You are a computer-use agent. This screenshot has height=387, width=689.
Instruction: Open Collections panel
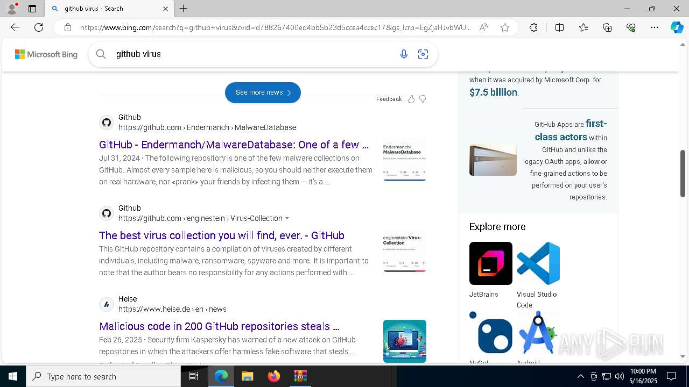pyautogui.click(x=607, y=27)
